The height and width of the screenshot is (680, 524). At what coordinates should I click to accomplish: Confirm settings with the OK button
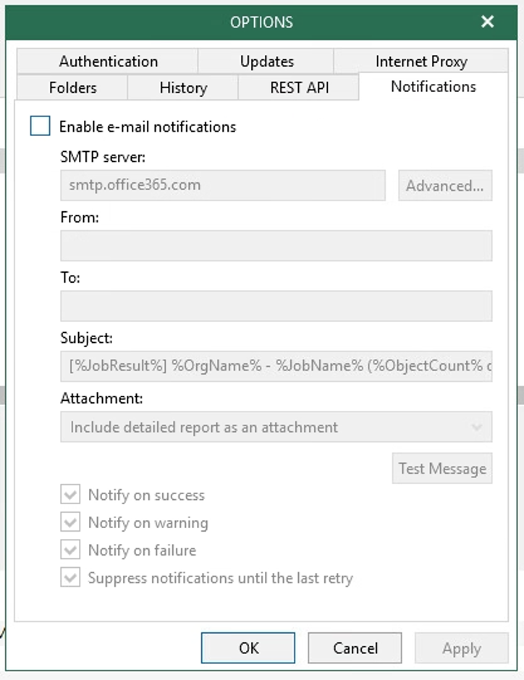click(x=248, y=648)
